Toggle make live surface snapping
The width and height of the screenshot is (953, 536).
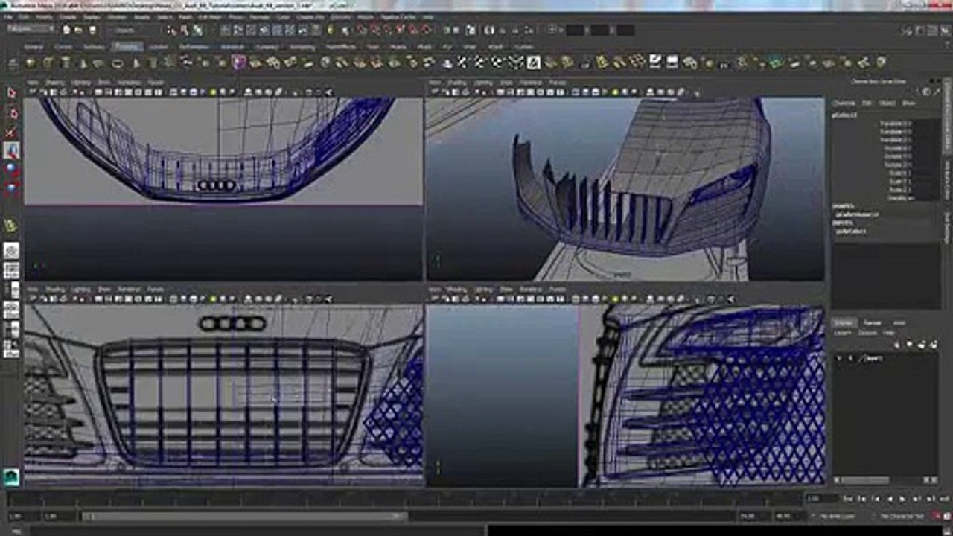coord(425,31)
